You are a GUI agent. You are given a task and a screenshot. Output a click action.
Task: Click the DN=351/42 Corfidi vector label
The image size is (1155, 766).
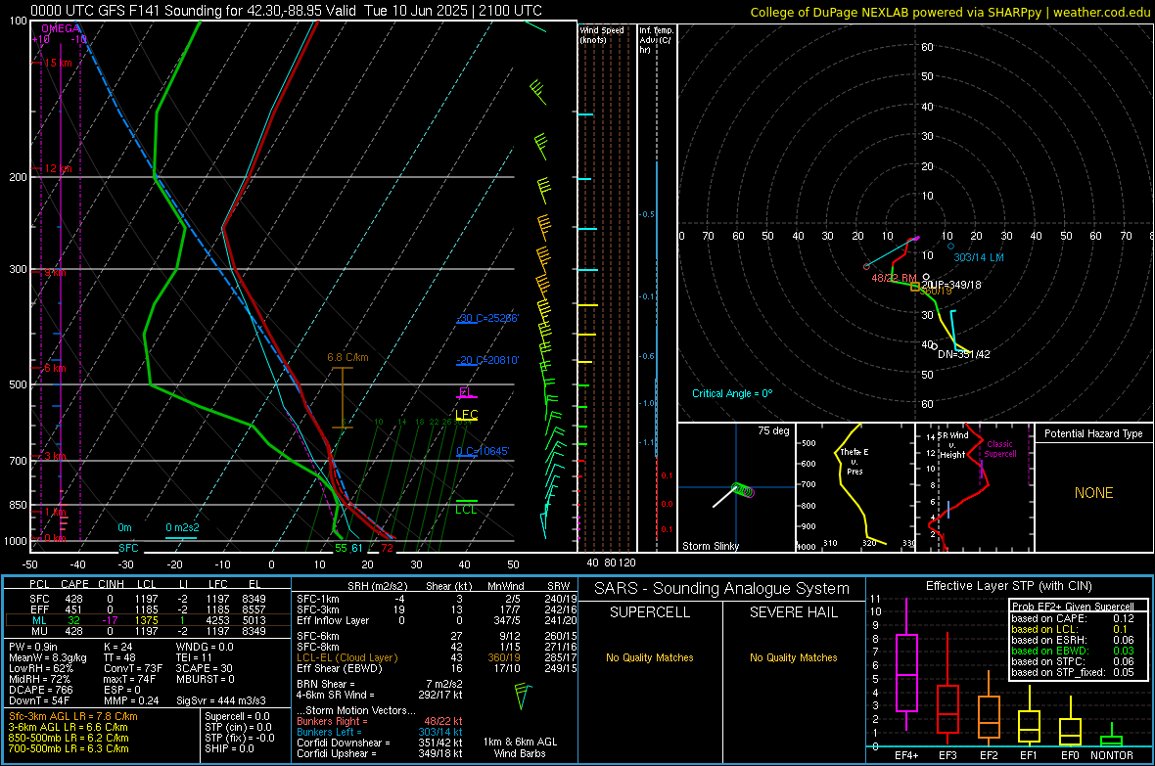[x=963, y=354]
